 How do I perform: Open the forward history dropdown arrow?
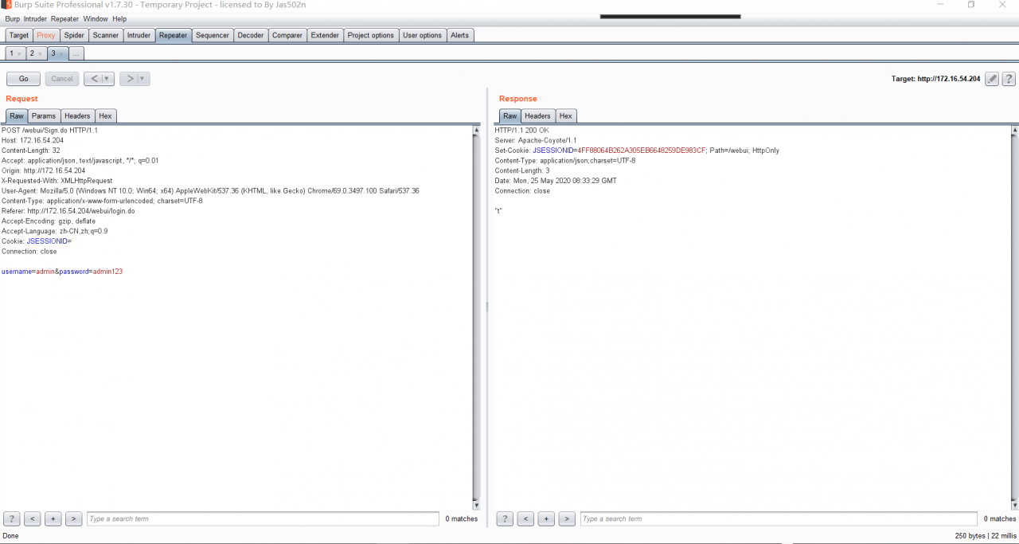coord(143,79)
